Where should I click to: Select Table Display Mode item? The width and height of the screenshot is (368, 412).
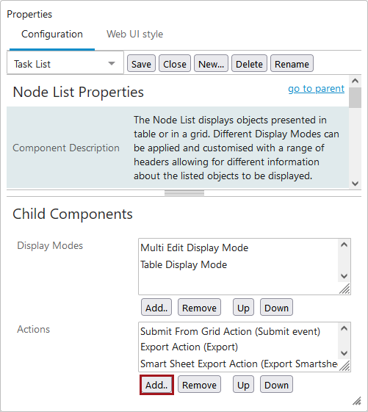coord(184,264)
